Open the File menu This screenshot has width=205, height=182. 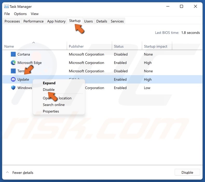point(7,14)
